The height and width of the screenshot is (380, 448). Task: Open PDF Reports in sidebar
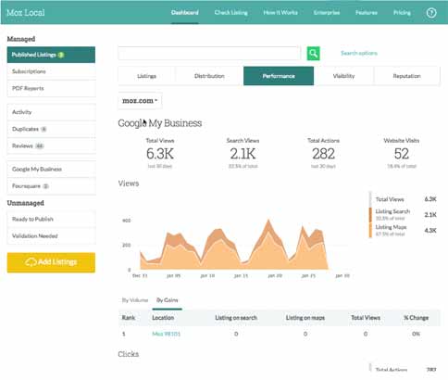[x=51, y=88]
